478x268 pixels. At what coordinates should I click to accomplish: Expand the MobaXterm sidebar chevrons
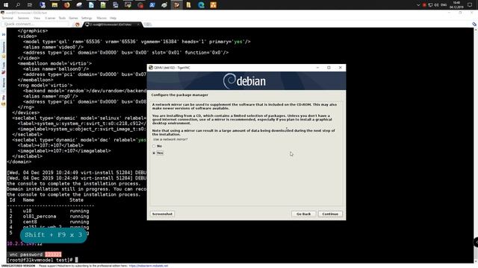tap(3, 34)
